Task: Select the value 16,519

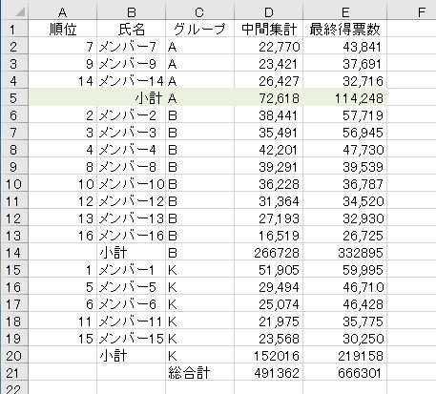Action: [x=268, y=236]
